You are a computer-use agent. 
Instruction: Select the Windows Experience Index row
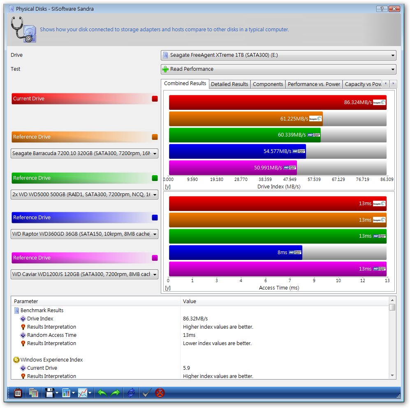tap(200, 360)
